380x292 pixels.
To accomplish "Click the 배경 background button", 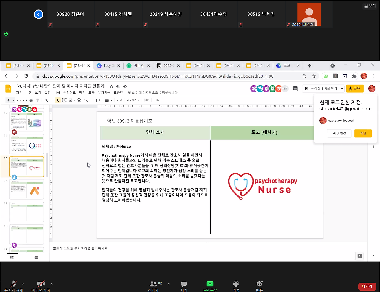I will [119, 100].
